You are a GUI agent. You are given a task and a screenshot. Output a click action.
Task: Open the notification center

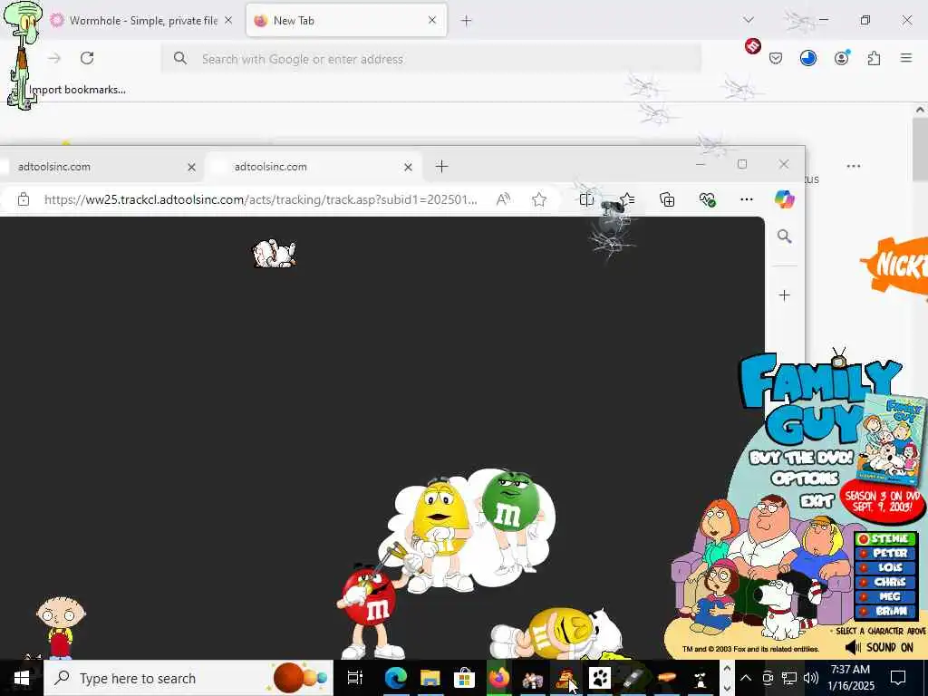pyautogui.click(x=898, y=678)
